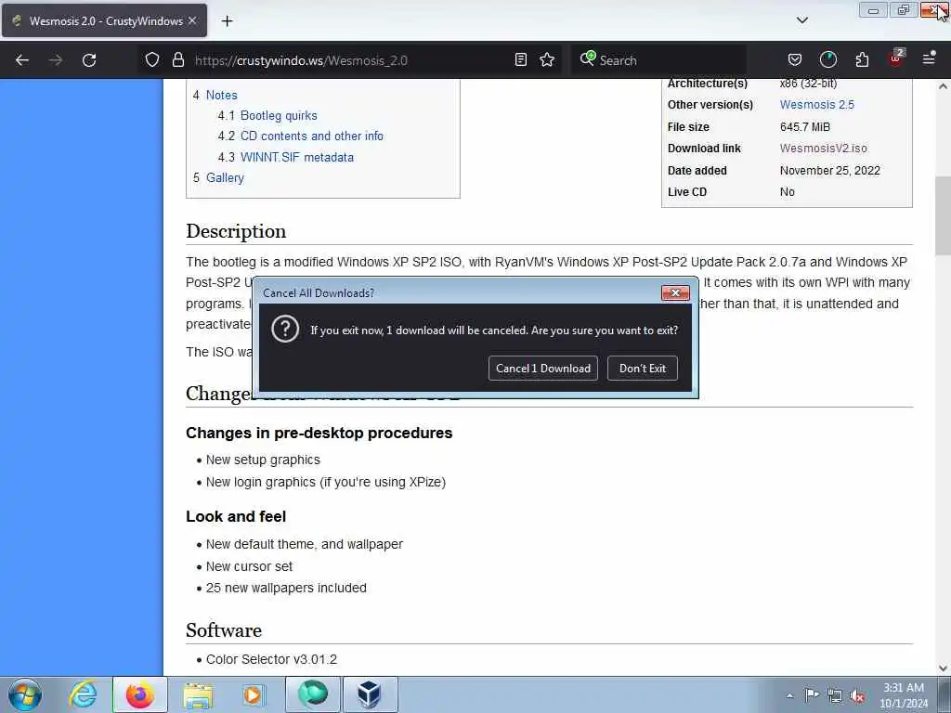The image size is (951, 713).
Task: Confirm Cancel 1 Download
Action: [542, 368]
